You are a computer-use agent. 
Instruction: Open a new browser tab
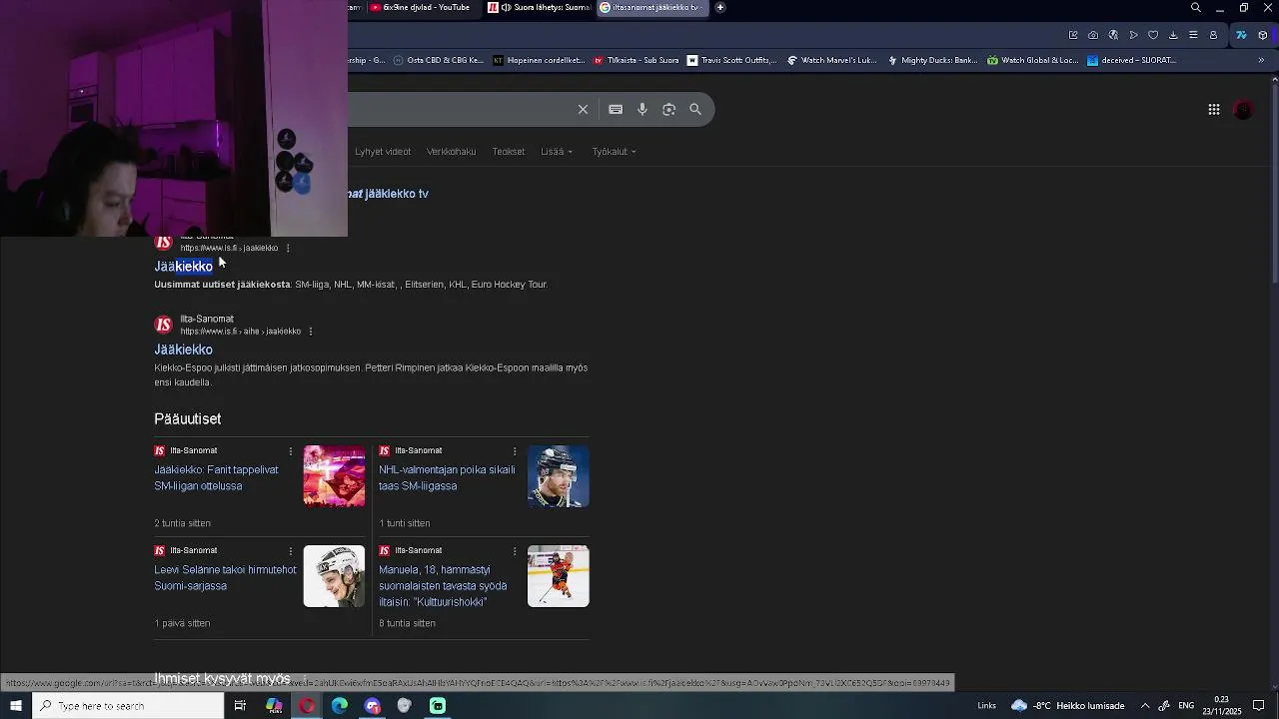pos(720,8)
